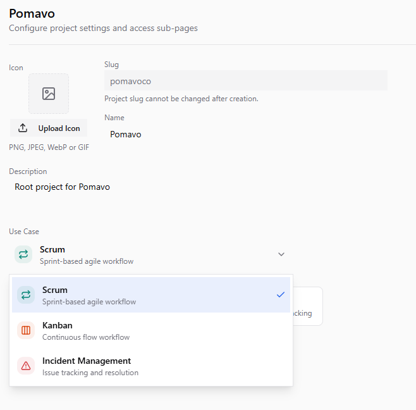Click the upload arrow icon

(x=23, y=128)
